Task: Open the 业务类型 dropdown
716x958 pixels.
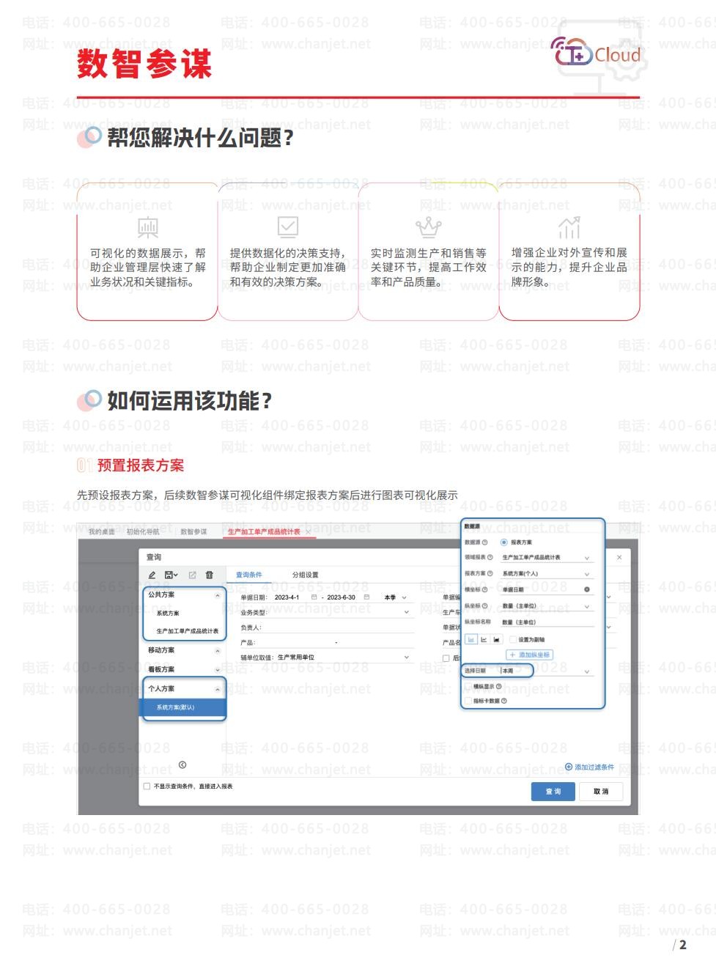Action: (x=407, y=612)
